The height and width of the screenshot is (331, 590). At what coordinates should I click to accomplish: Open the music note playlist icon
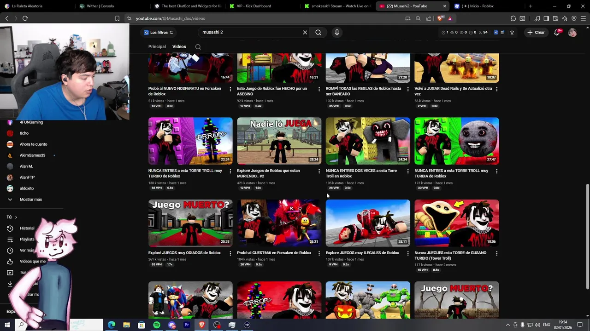tap(537, 18)
